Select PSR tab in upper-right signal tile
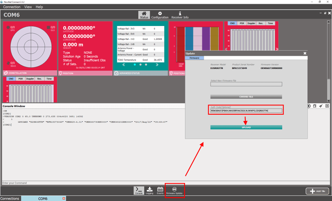Screen dimensions: 332x201 (242, 23)
